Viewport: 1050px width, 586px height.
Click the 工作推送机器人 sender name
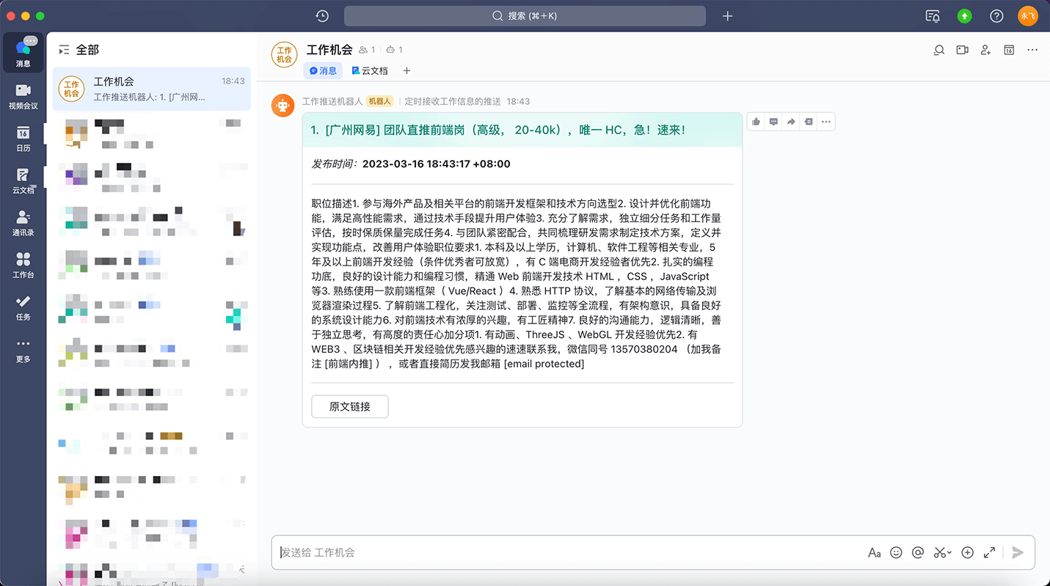pos(332,101)
